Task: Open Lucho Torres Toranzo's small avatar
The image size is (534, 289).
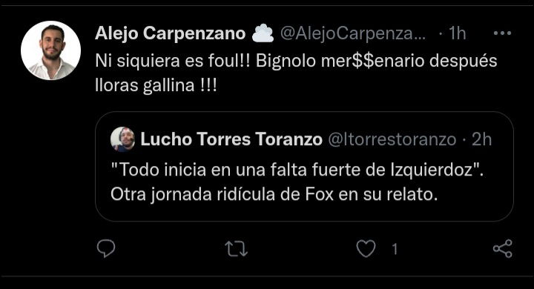Action: tap(122, 139)
